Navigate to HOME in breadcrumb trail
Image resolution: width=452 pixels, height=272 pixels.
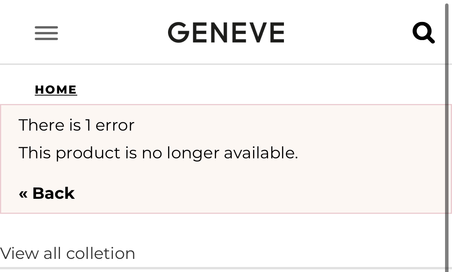tap(56, 89)
